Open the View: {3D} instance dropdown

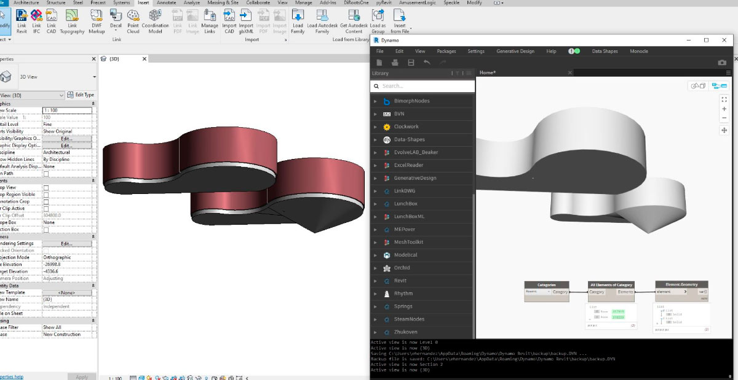point(32,95)
